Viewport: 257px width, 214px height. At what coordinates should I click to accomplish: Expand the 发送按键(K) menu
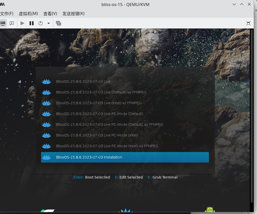click(73, 13)
